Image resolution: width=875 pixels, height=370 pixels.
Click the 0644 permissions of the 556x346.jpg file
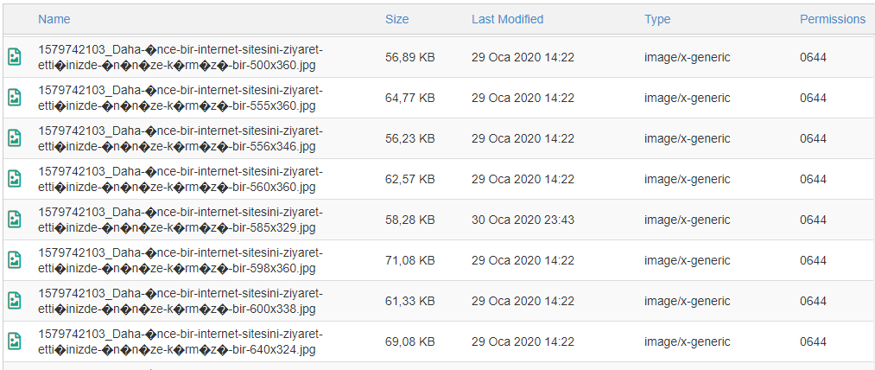(x=813, y=138)
